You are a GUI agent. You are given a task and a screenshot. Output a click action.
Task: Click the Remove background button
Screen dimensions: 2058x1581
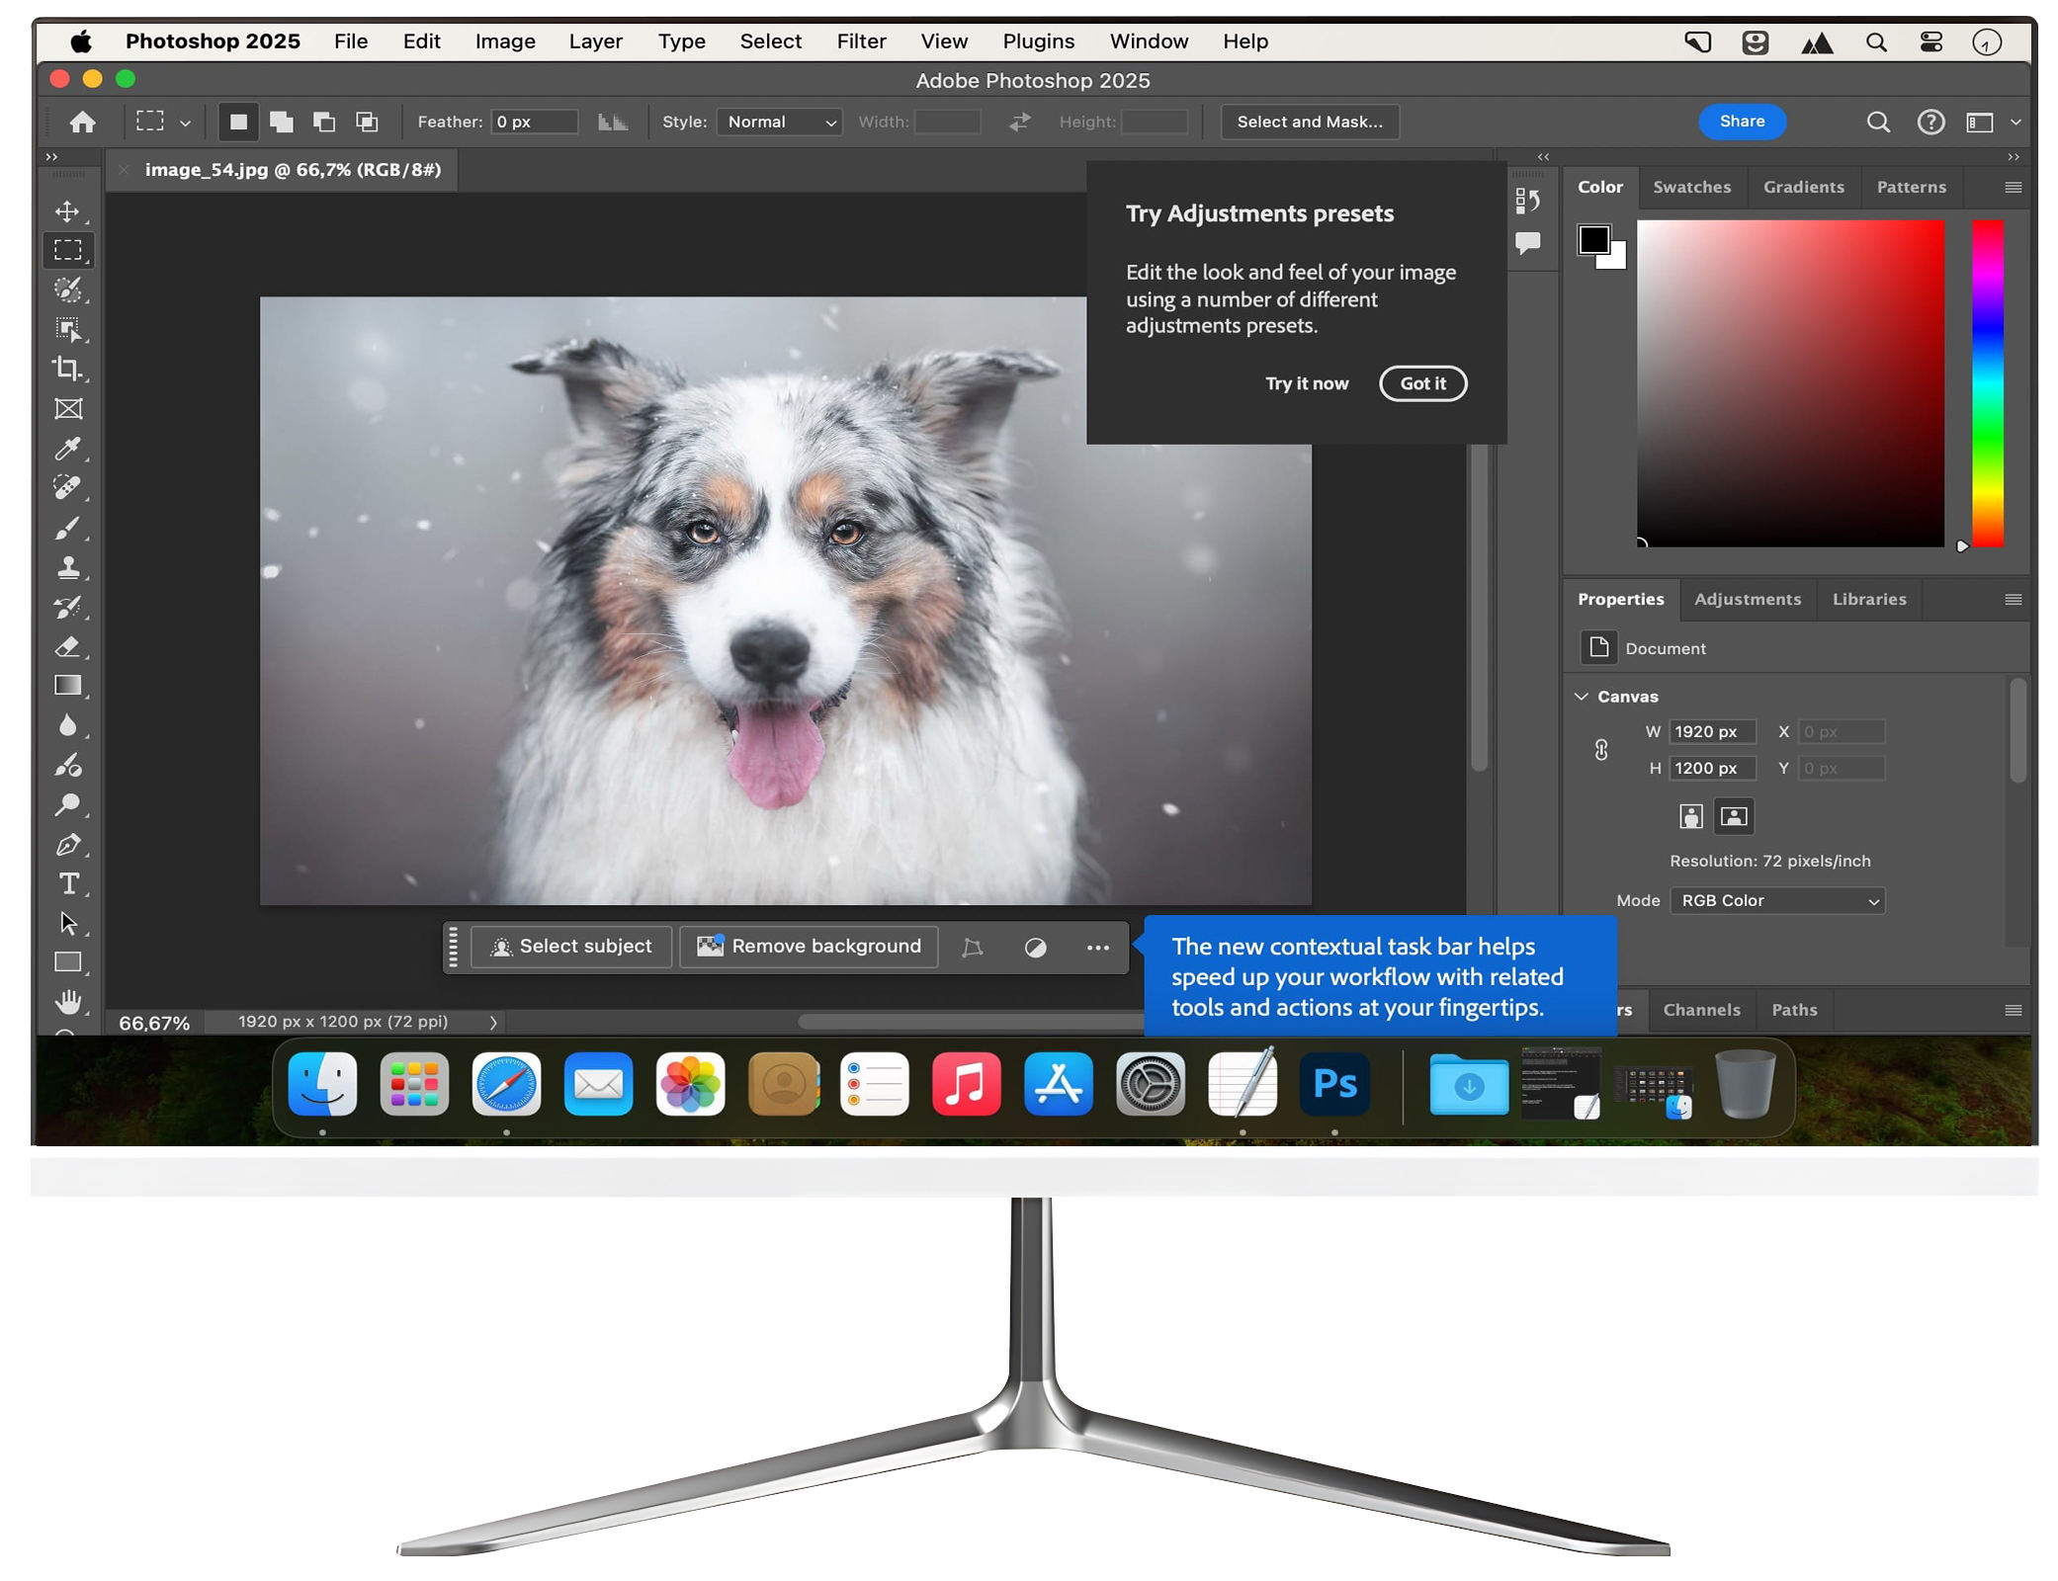[810, 947]
